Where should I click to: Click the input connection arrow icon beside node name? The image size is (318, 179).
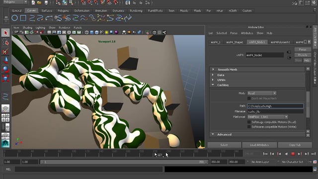coord(289,52)
